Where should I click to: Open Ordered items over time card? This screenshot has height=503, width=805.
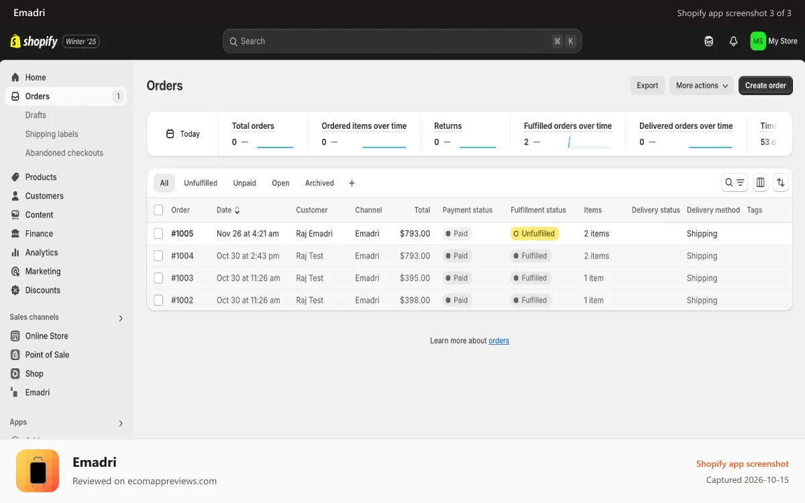(x=364, y=134)
